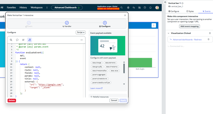The height and width of the screenshot is (114, 213).
Task: Open the notifications bell in header
Action: [x=151, y=8]
